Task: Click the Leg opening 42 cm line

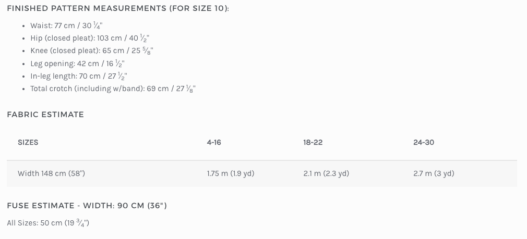Action: pyautogui.click(x=77, y=64)
